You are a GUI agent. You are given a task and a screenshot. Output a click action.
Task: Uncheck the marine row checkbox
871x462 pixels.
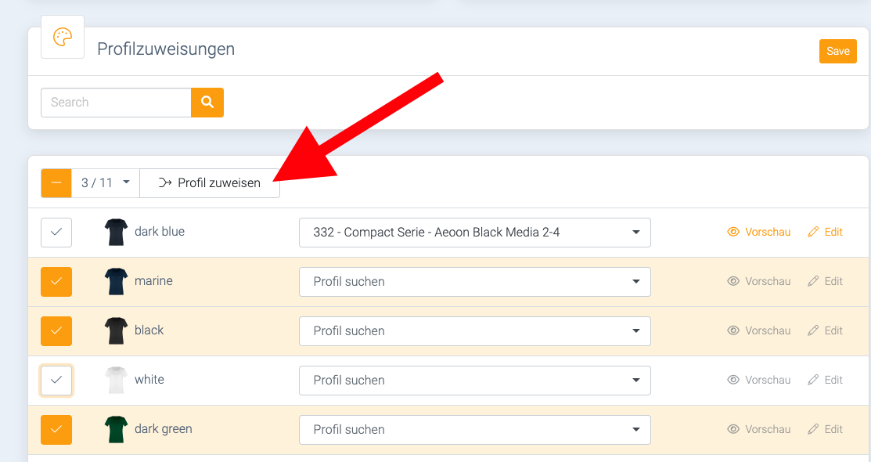[56, 282]
